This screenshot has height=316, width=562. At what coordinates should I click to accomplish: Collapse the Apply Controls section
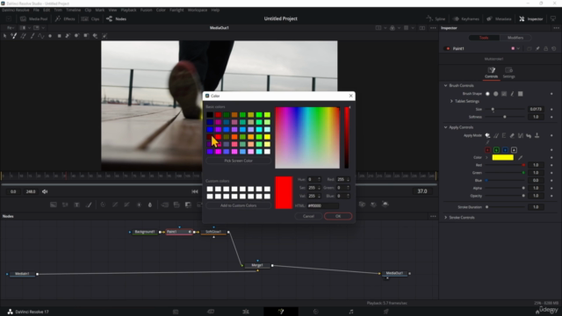pos(445,127)
